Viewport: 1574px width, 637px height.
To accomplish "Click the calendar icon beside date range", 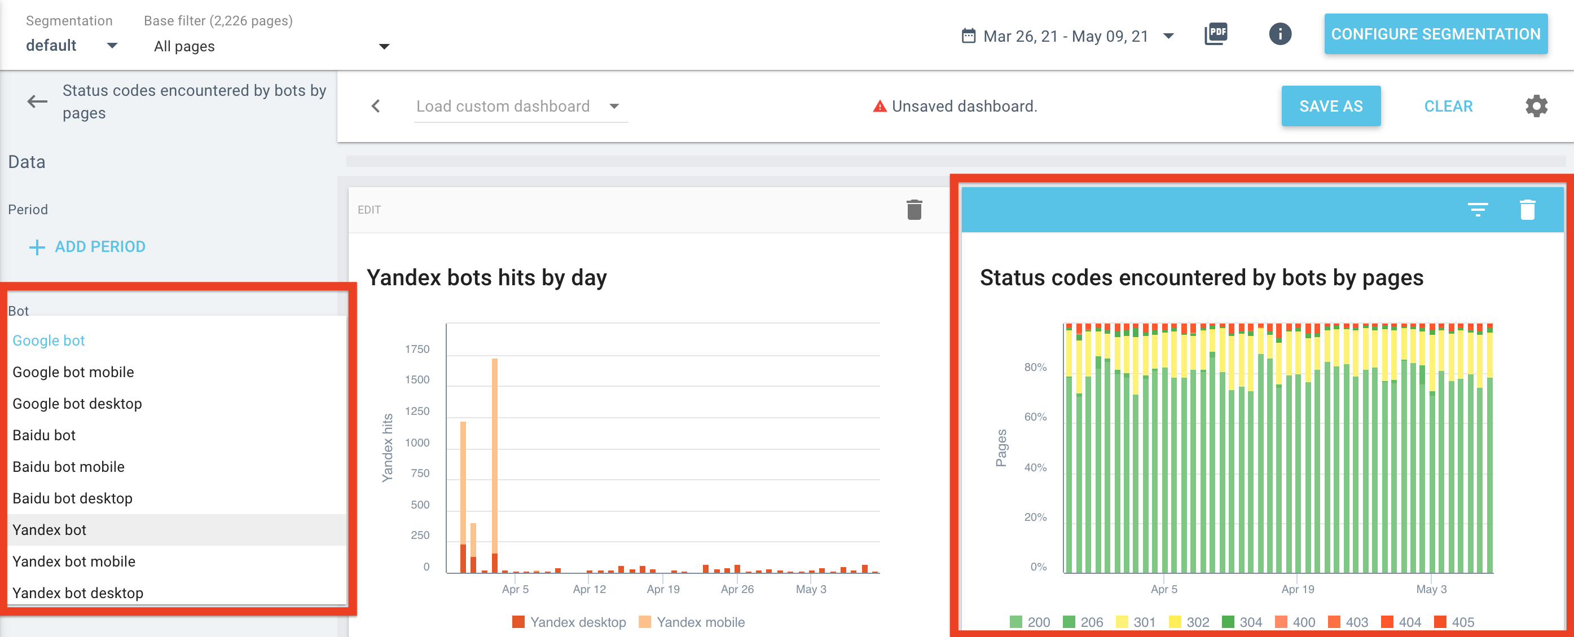I will click(968, 36).
